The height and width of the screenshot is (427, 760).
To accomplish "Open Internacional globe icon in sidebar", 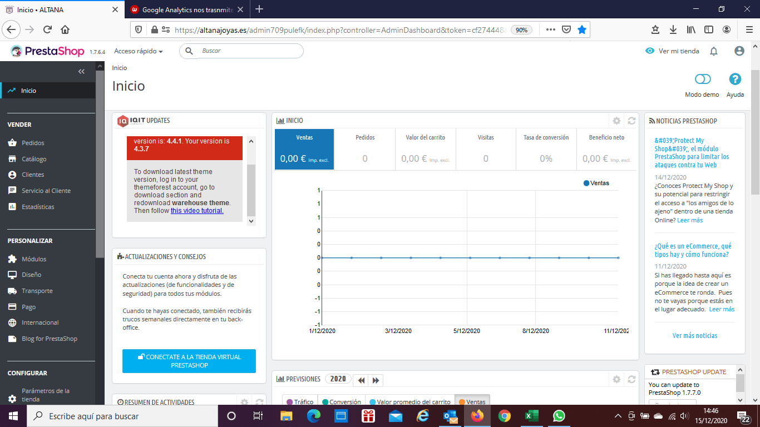I will click(12, 322).
